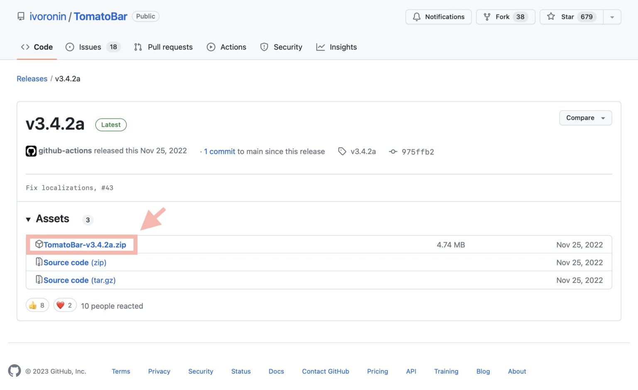Click the commit icon next to 975ffb2
Screen dimensions: 638x390
[x=393, y=152]
